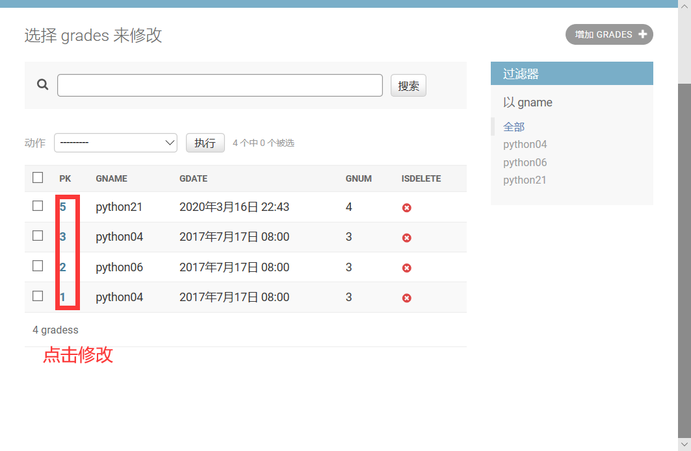Check the checkbox for row with PK 1
This screenshot has height=451, width=691.
click(x=38, y=296)
